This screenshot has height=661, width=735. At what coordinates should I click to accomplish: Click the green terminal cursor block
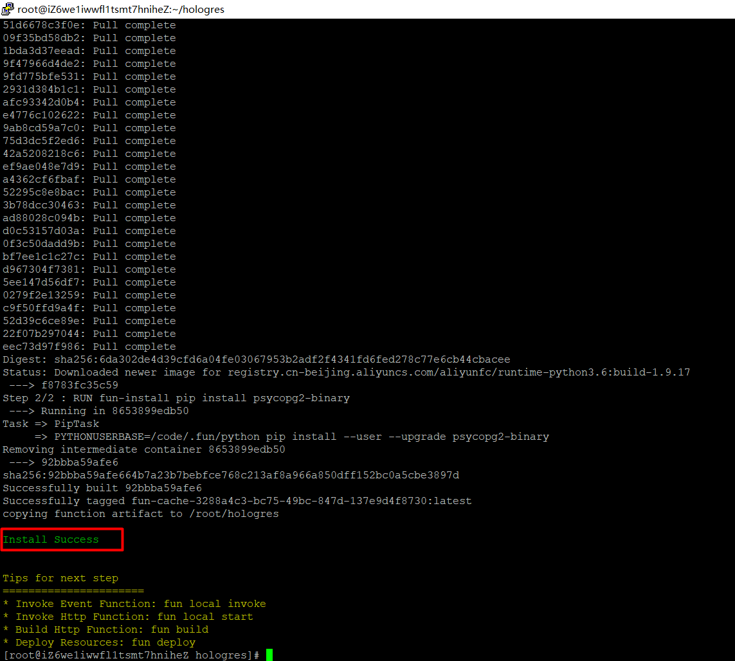click(269, 655)
